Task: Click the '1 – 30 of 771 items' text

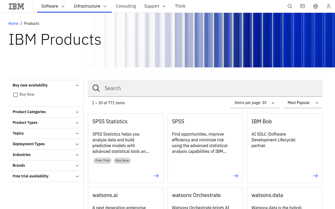Action: coord(108,103)
